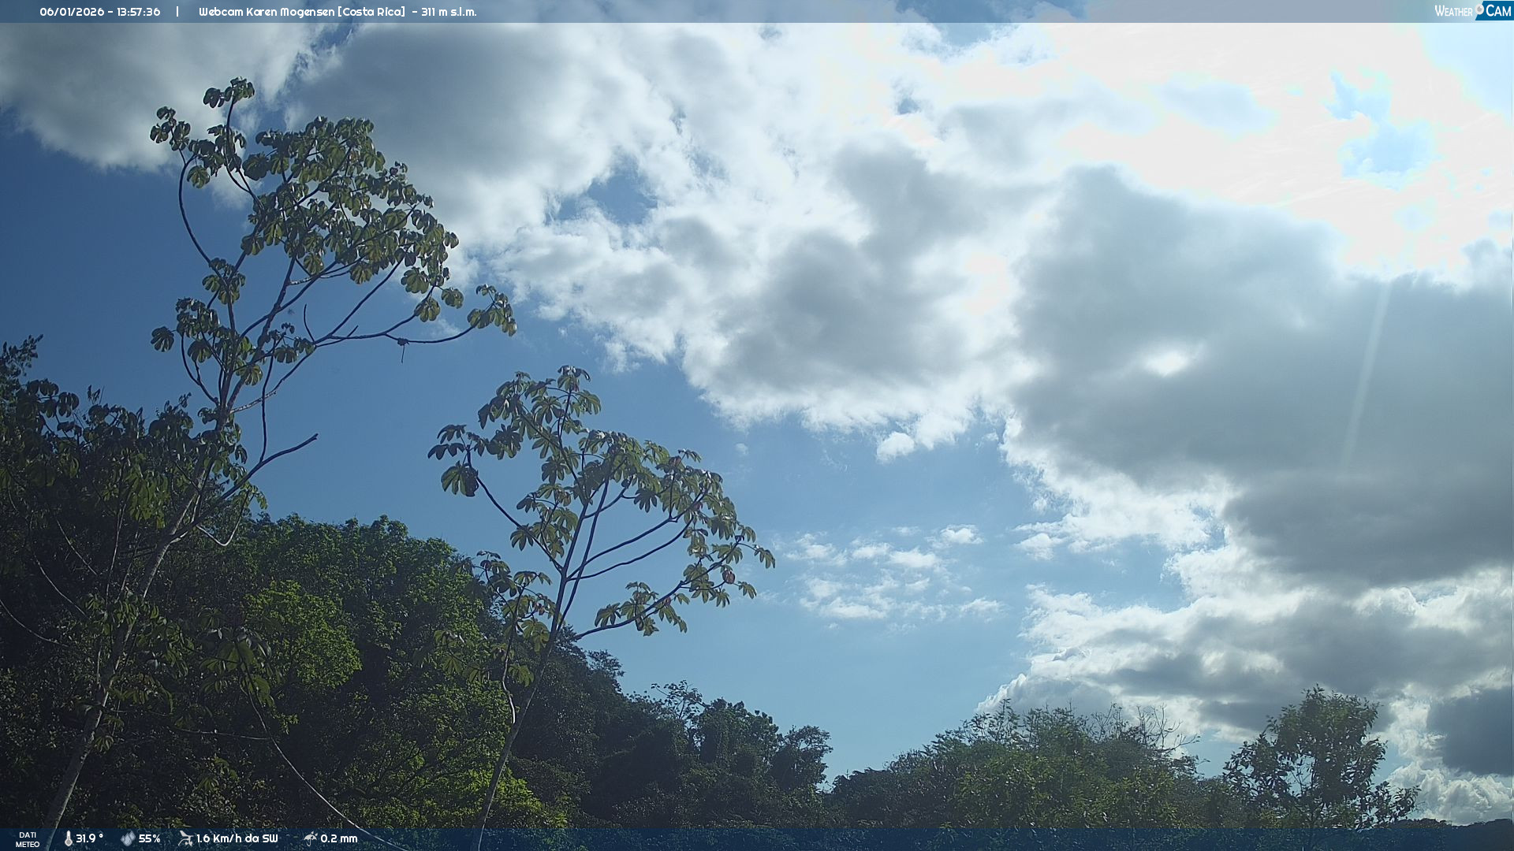Click the humidity water drops icon

pos(128,839)
